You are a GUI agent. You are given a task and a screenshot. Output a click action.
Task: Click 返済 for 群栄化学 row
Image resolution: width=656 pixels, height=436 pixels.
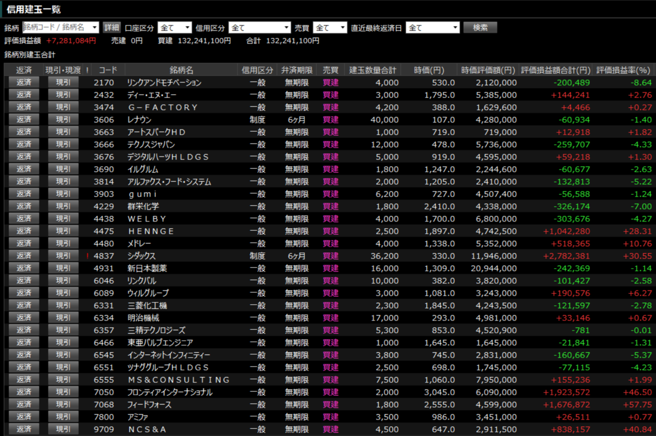[24, 206]
